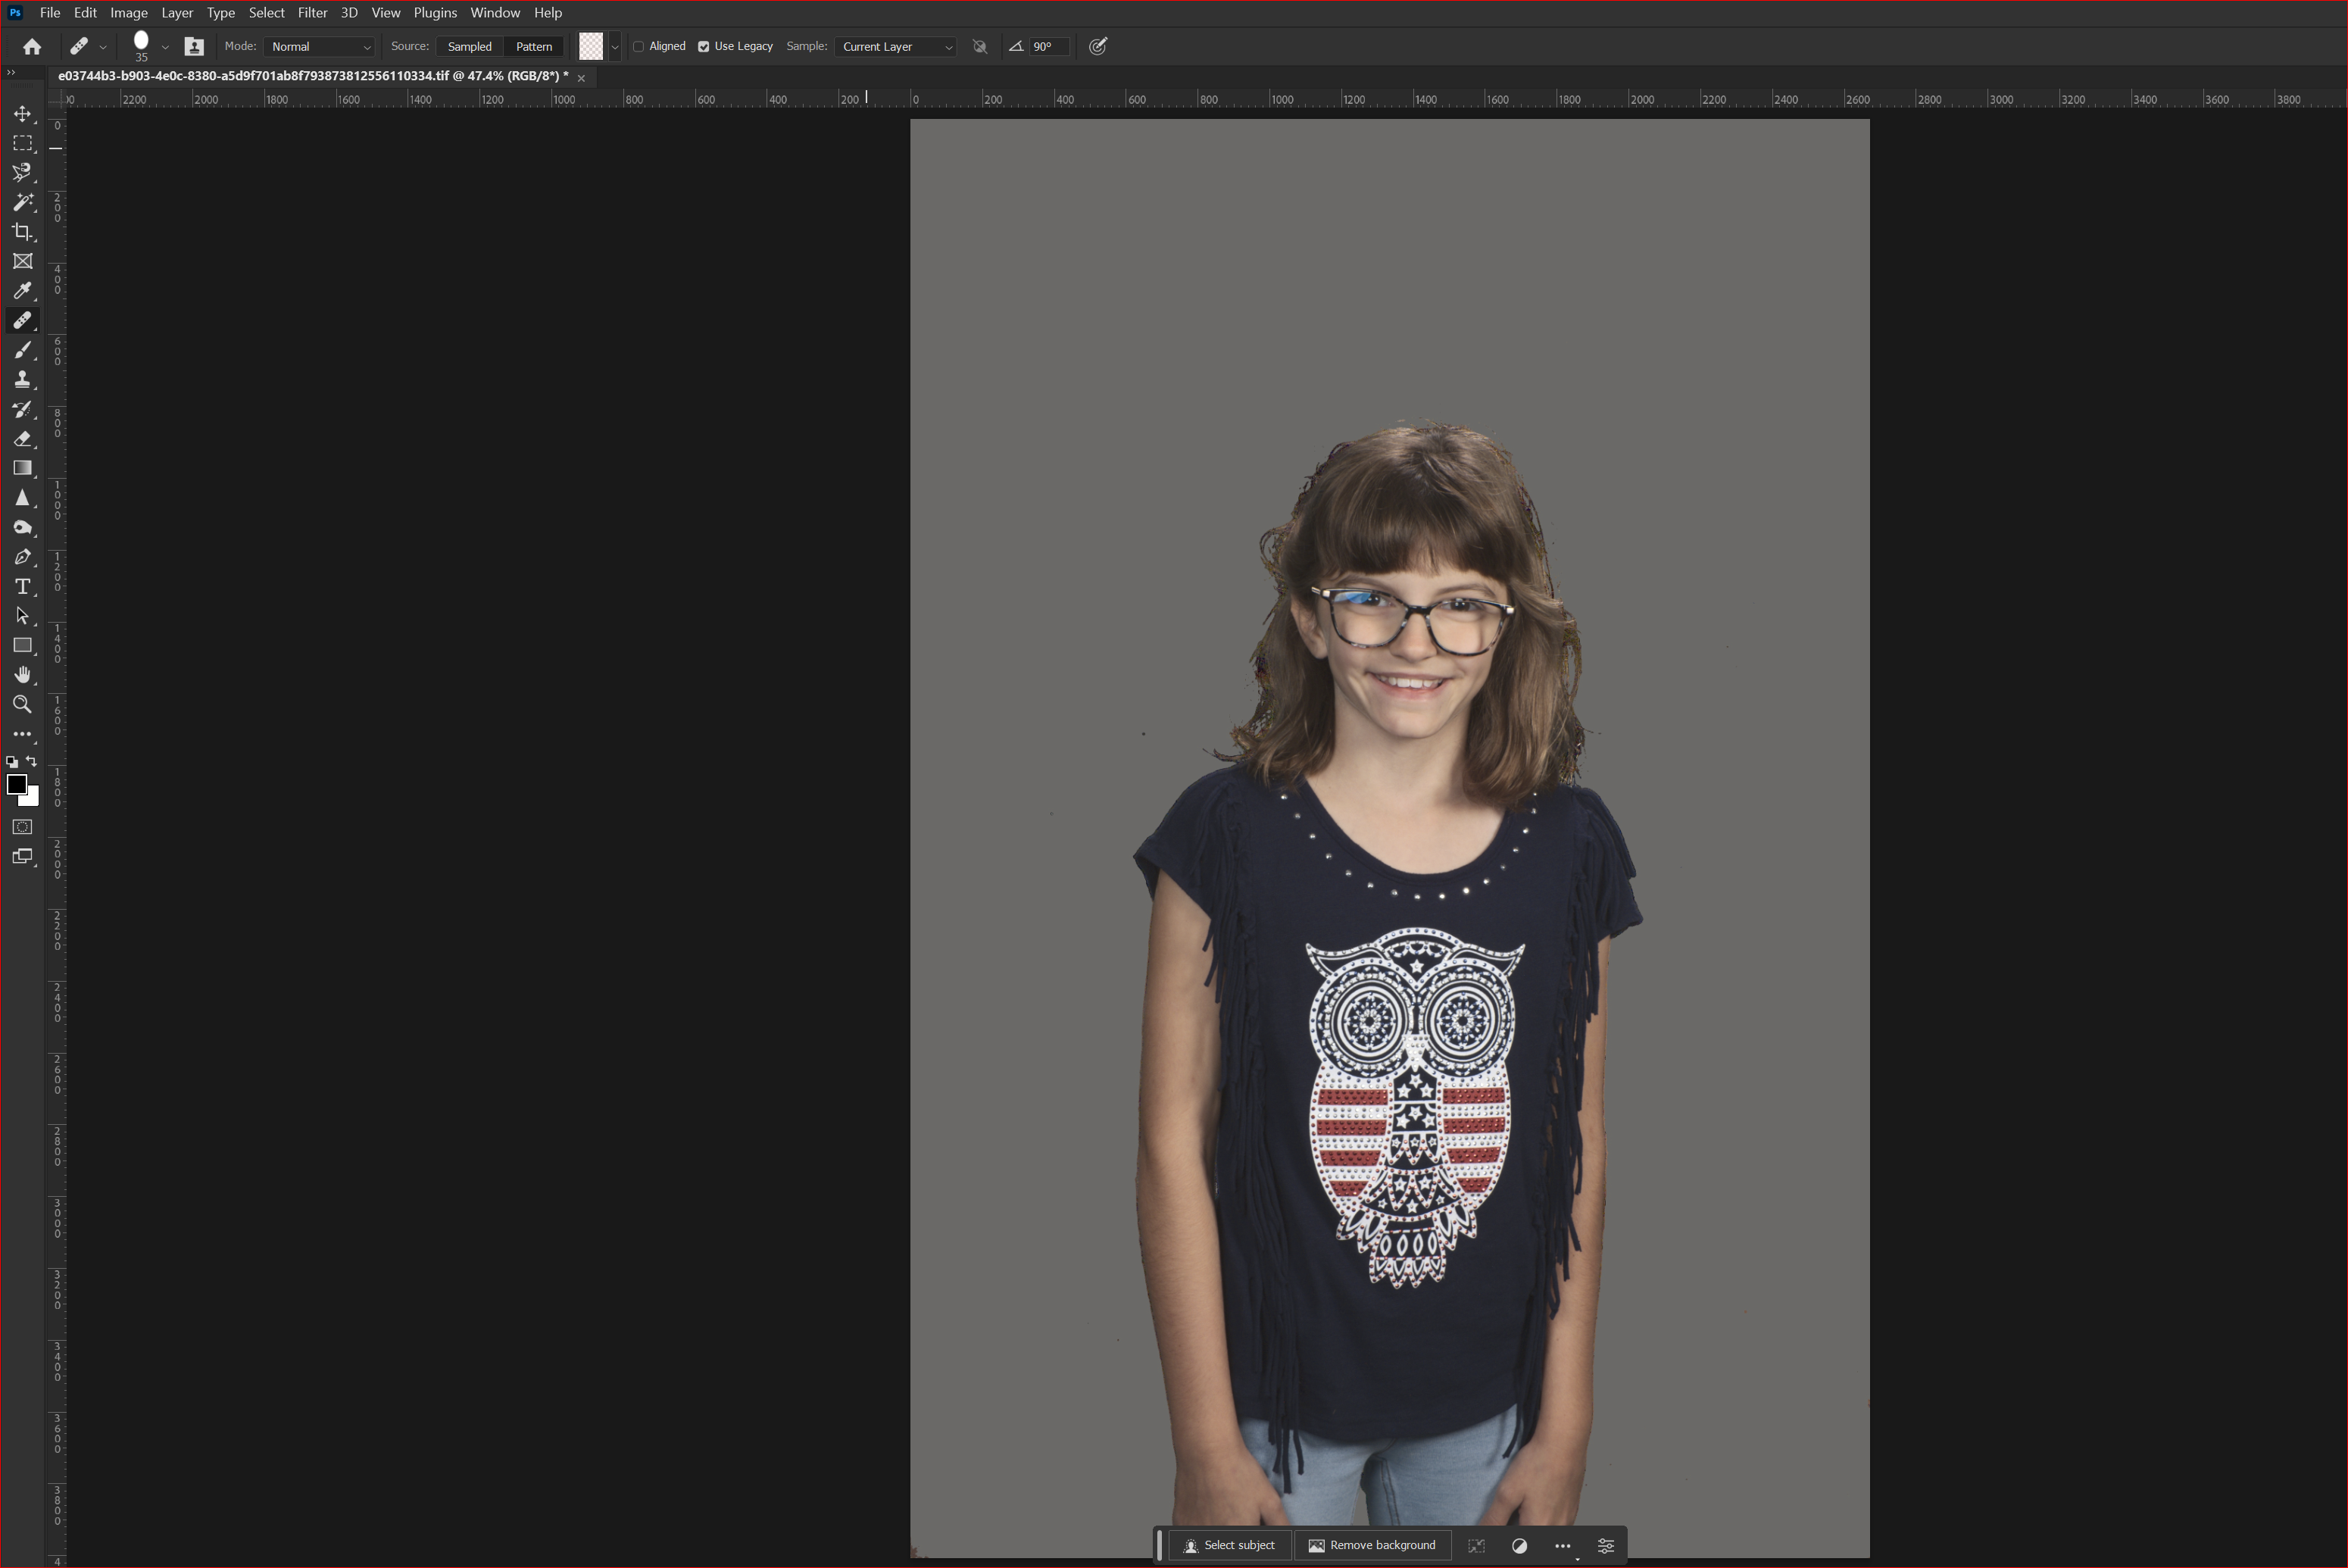Activate the Crop tool
This screenshot has width=2348, height=1568.
pos(22,232)
